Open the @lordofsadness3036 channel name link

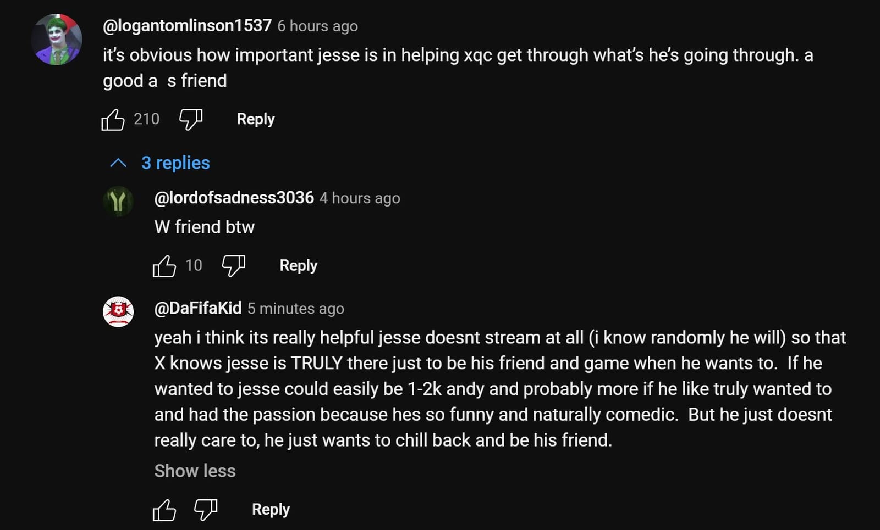(x=234, y=198)
